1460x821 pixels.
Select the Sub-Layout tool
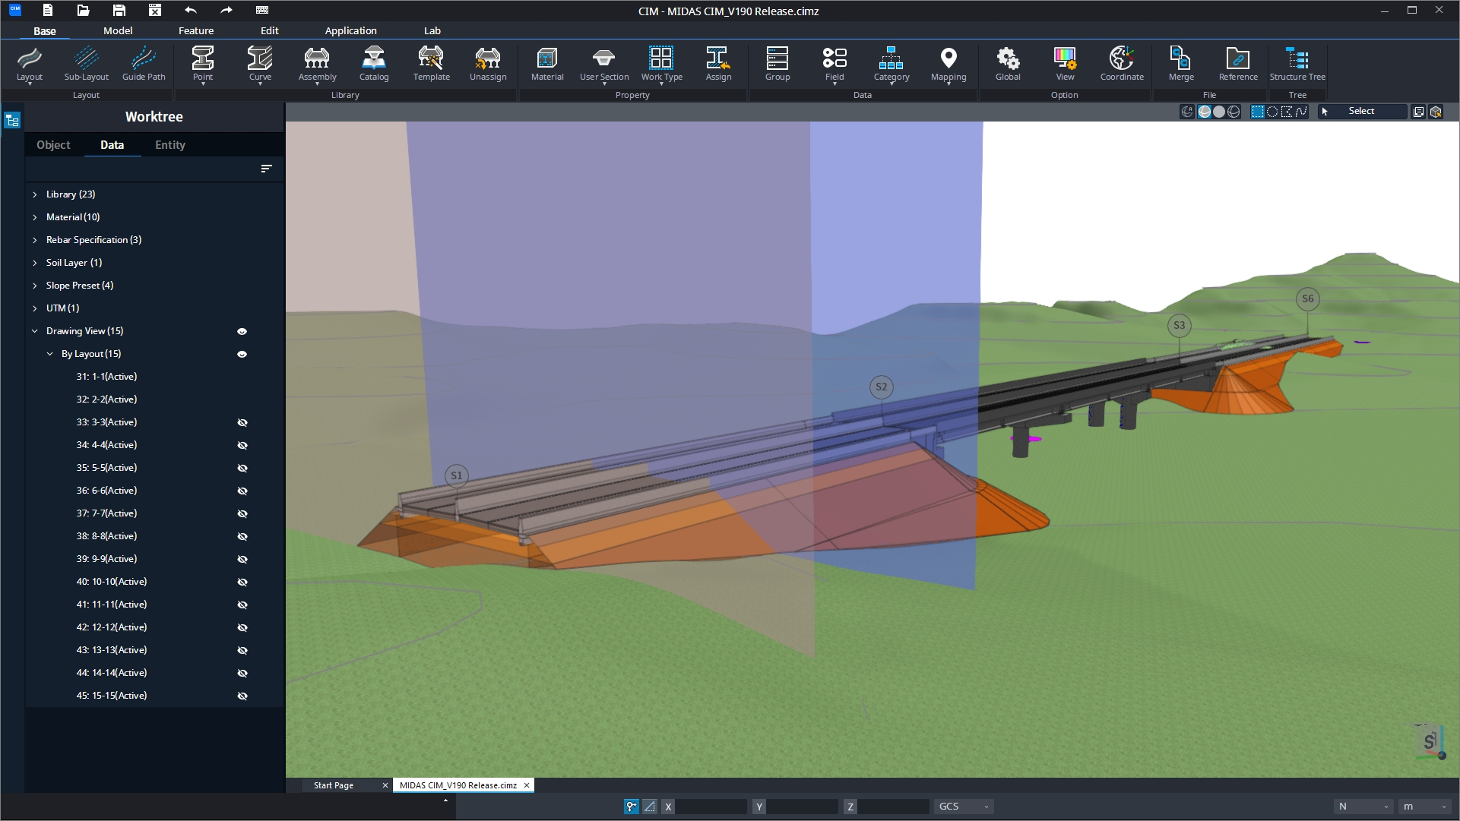point(86,64)
